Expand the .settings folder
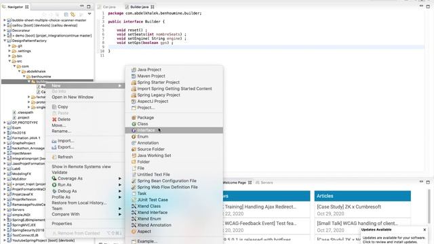The width and height of the screenshot is (434, 244). point(9,51)
